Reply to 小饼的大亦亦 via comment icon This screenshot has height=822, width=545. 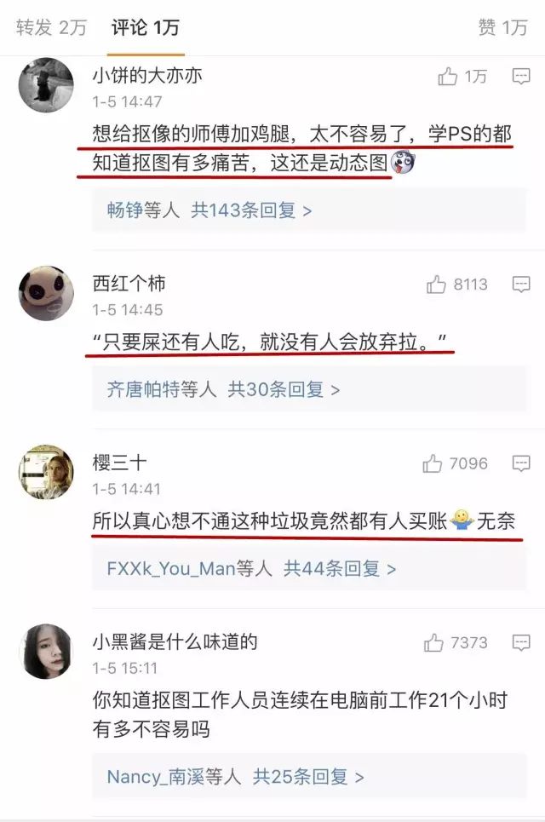[520, 77]
